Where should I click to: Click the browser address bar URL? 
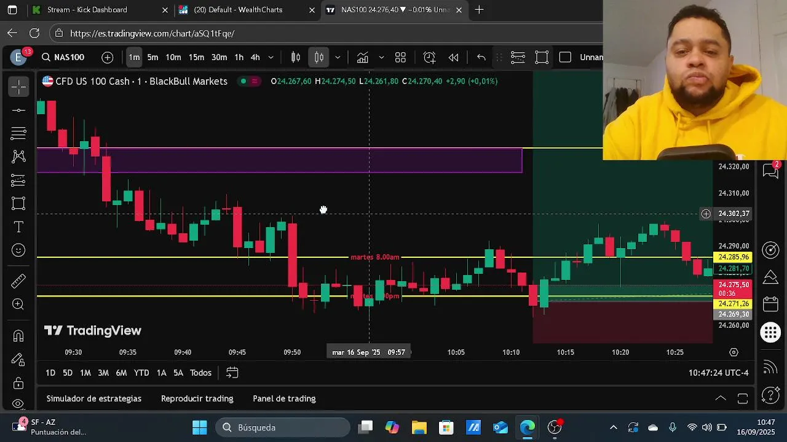[x=152, y=33]
